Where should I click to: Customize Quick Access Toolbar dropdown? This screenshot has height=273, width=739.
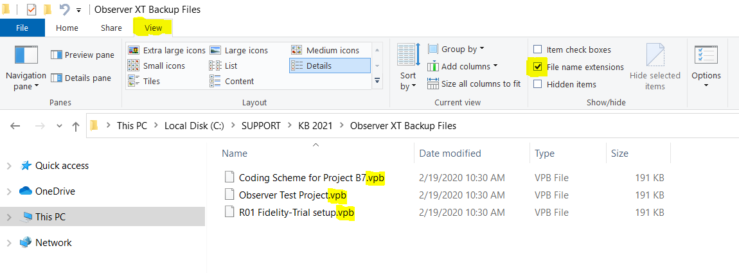[78, 10]
